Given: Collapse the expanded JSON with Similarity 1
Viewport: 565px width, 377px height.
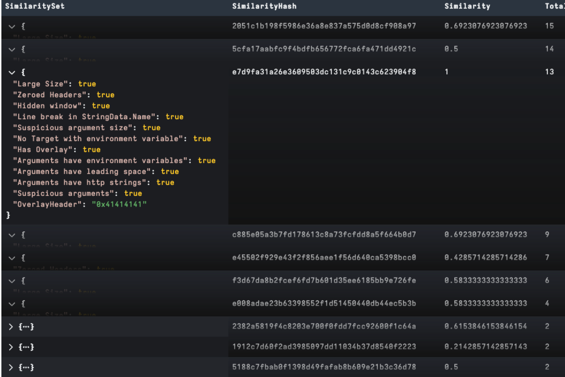Looking at the screenshot, I should 11,73.
